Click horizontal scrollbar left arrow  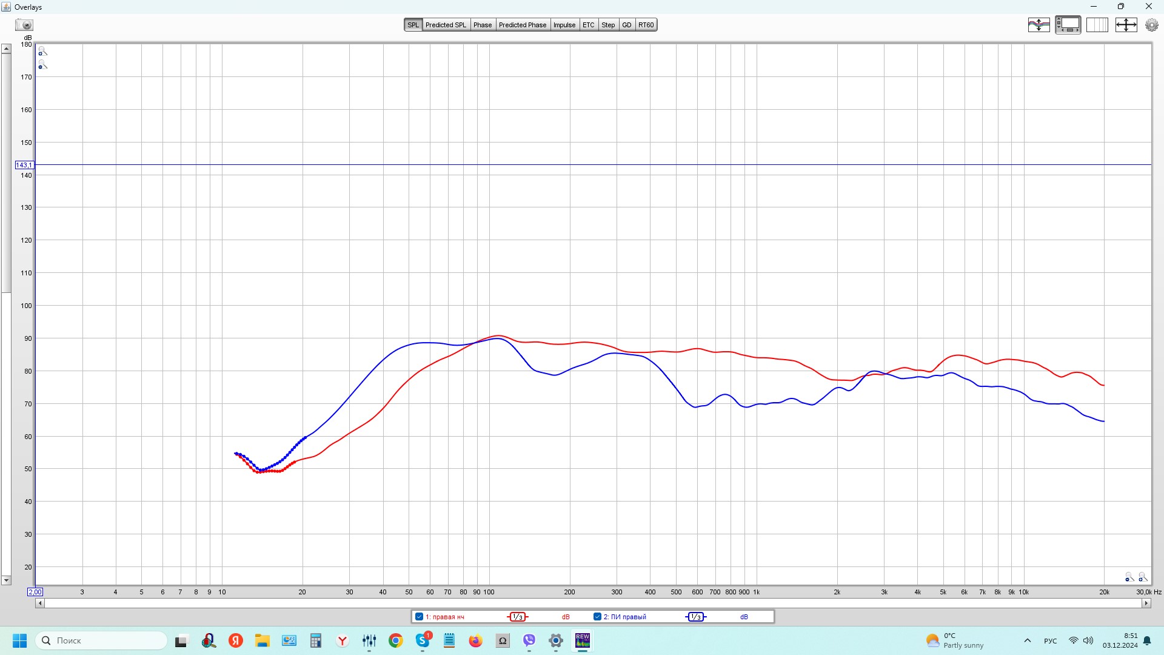pos(39,603)
